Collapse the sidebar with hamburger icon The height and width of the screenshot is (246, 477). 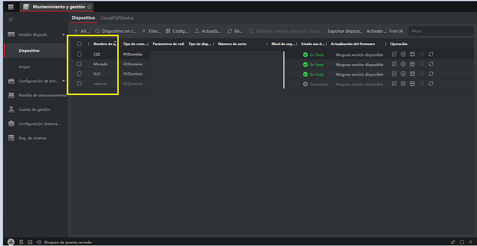(10, 20)
